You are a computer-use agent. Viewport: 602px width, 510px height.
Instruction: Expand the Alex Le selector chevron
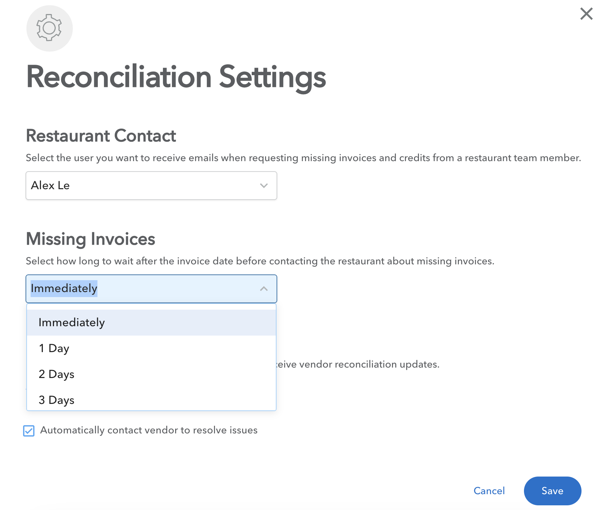(264, 186)
